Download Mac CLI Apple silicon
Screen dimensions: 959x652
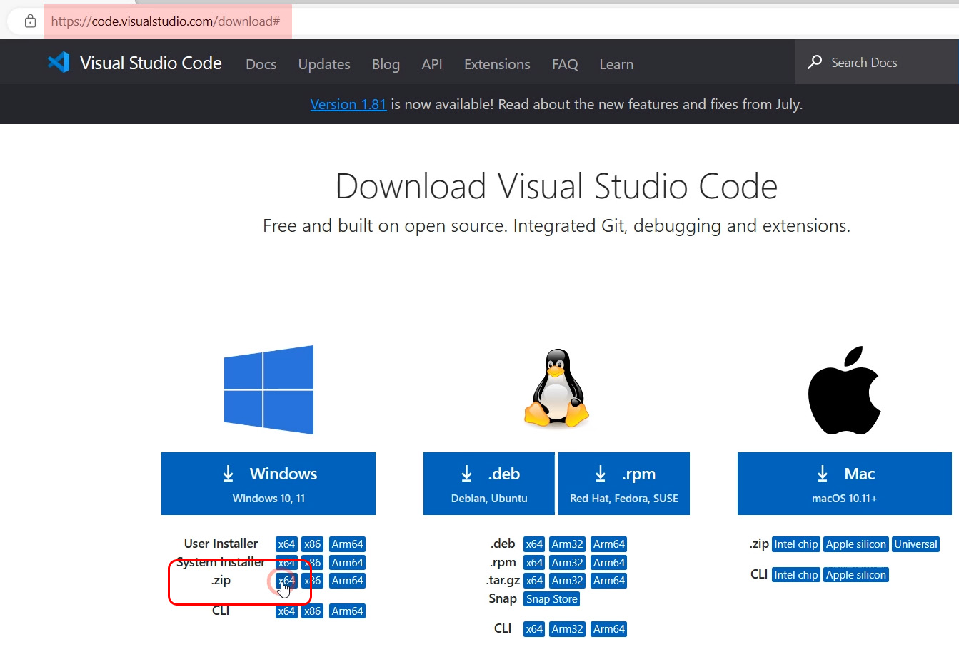[856, 575]
